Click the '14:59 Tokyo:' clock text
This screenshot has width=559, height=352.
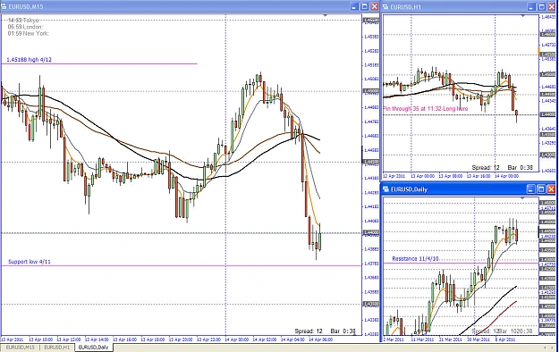(x=23, y=21)
